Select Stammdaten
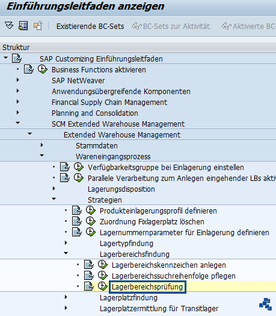This screenshot has width=276, height=316. (x=97, y=146)
